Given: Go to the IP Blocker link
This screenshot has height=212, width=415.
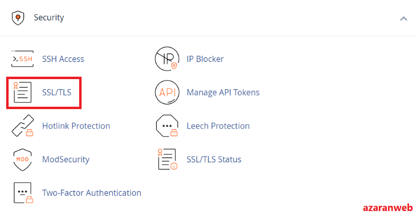Looking at the screenshot, I should click(x=205, y=59).
